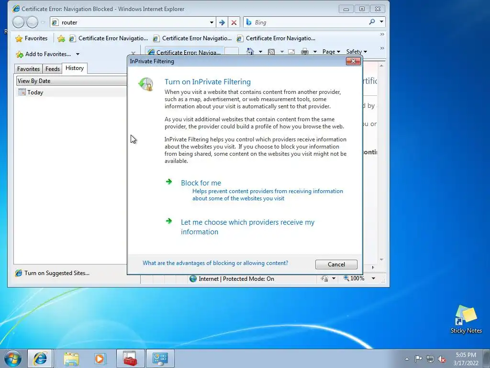Click the Control Panel taskbar icon

click(x=160, y=358)
